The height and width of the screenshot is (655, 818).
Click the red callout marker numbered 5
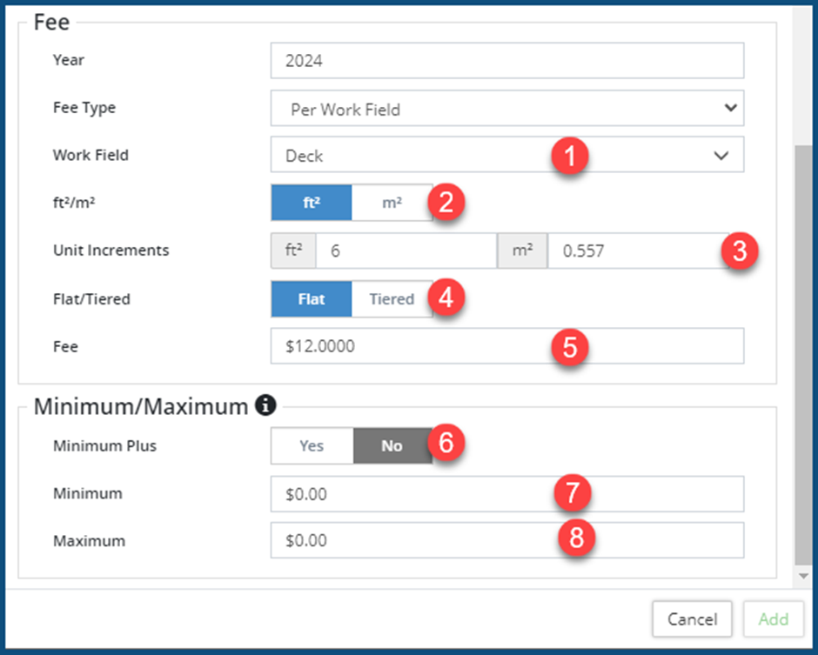(570, 347)
